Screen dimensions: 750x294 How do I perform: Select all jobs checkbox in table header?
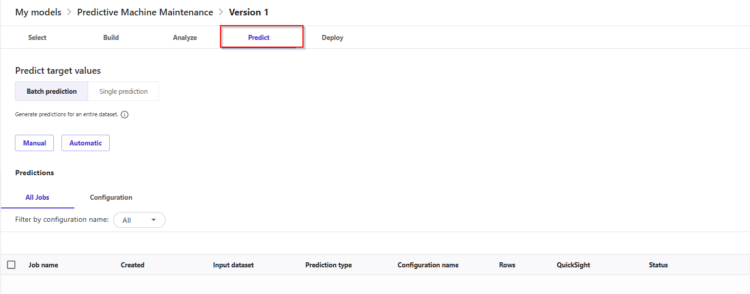click(11, 265)
